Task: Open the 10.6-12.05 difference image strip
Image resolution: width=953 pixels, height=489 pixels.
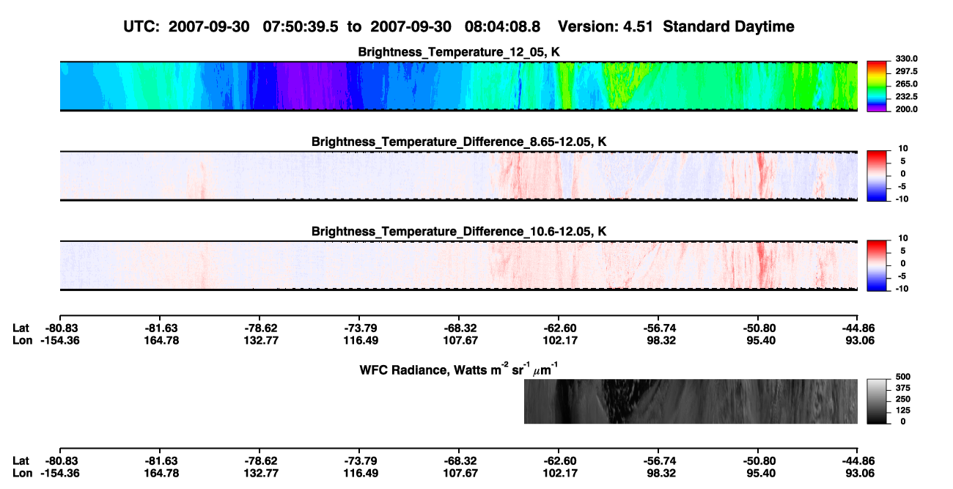Action: pos(459,265)
